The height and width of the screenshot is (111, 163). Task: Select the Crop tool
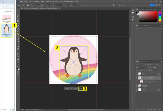coord(18,21)
